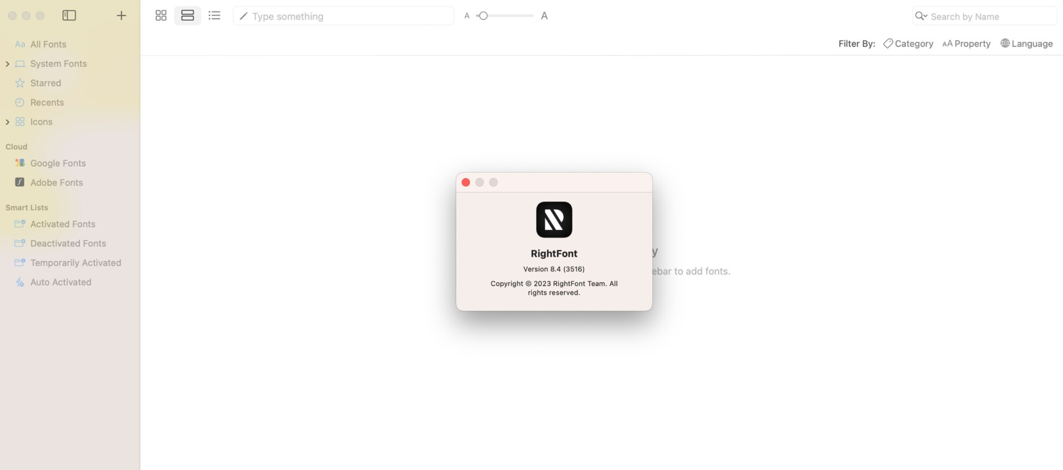Screen dimensions: 1063x470
Task: Click the pencil icon in preview field
Action: tap(243, 16)
